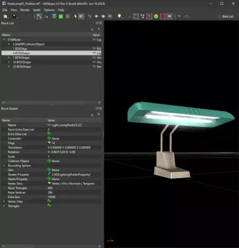Float the Block Details panel
This screenshot has width=239, height=248.
(97, 108)
